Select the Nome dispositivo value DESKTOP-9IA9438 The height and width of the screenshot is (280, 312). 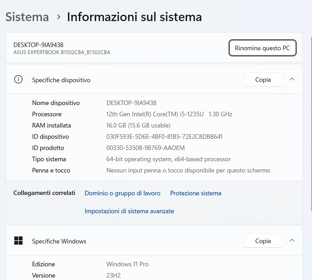click(x=131, y=103)
